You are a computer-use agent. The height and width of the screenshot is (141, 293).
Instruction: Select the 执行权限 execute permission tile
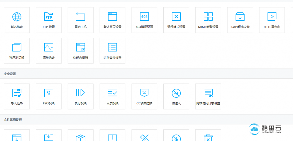80,93
